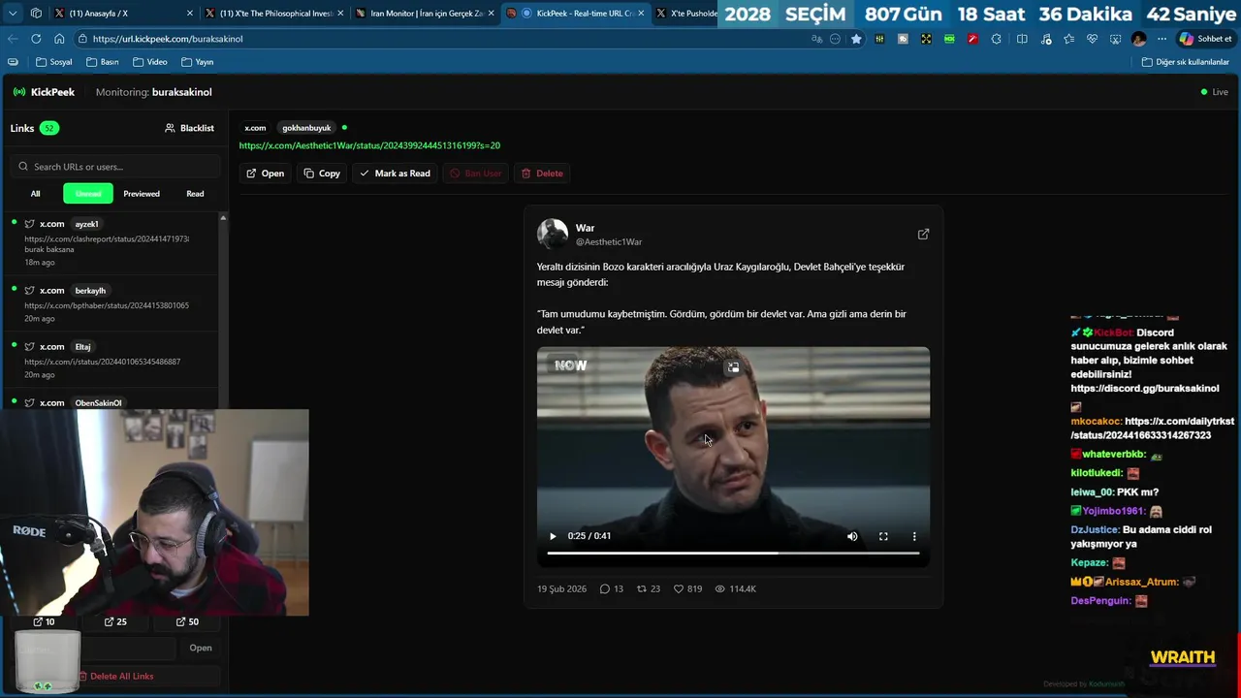Click the favorite star icon in address bar
The height and width of the screenshot is (698, 1241).
(x=856, y=39)
